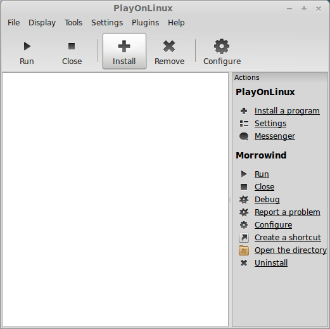Click bug icon beside Debug link
Screen dimensions: 330x329
click(244, 200)
